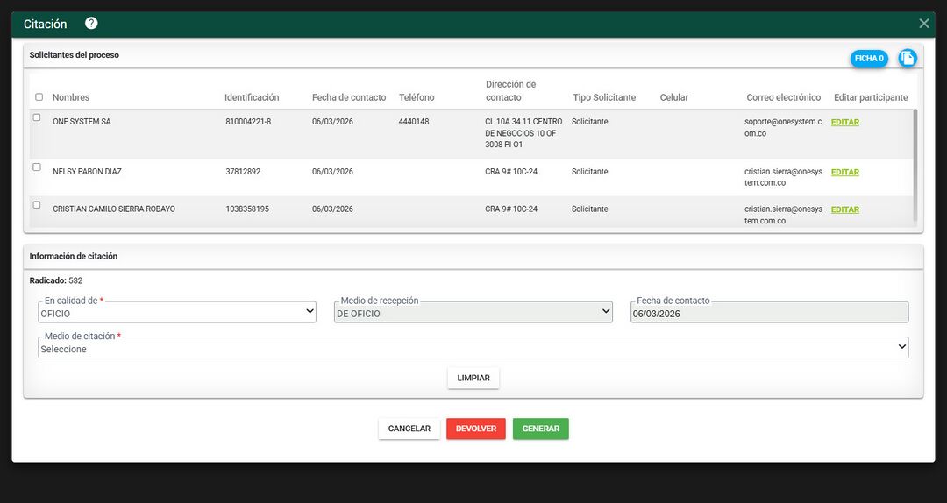This screenshot has width=947, height=503.
Task: Click the Fecha de contacto field
Action: pyautogui.click(x=769, y=313)
